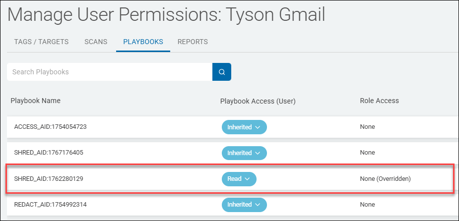Viewport: 459px width, 221px height.
Task: Select playbook ACCESS_AID:1754054723
Action: pyautogui.click(x=51, y=127)
